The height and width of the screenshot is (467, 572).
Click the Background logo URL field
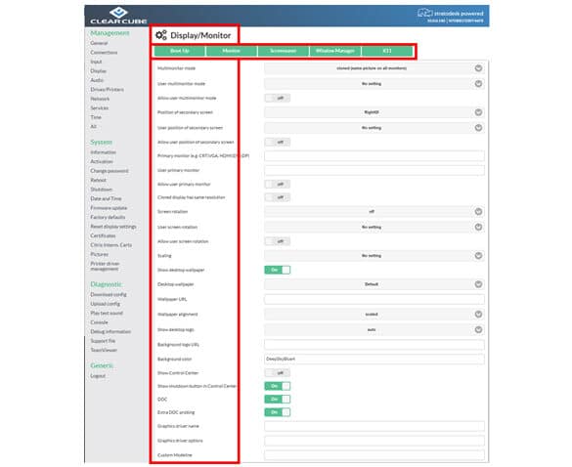pyautogui.click(x=374, y=345)
